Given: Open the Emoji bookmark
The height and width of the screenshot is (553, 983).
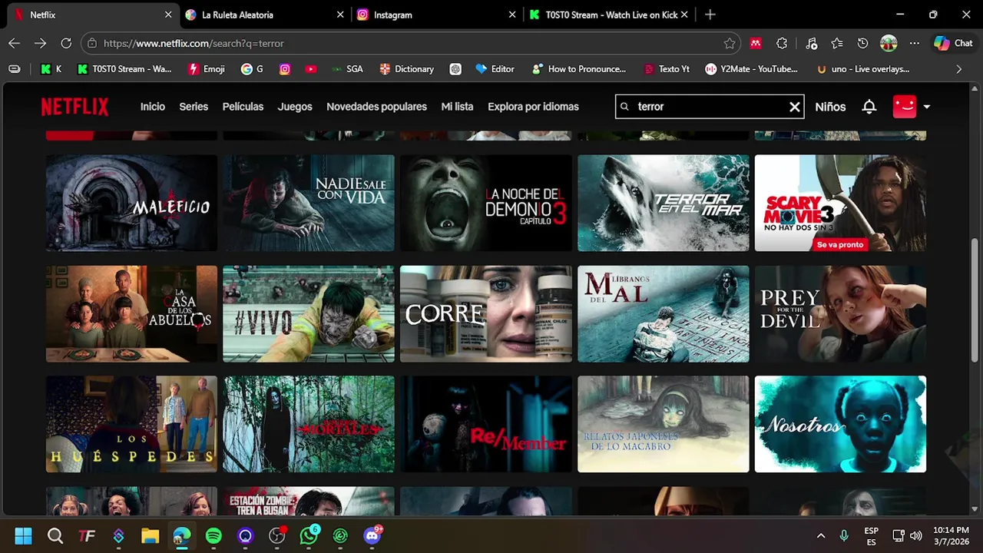Looking at the screenshot, I should [x=207, y=69].
